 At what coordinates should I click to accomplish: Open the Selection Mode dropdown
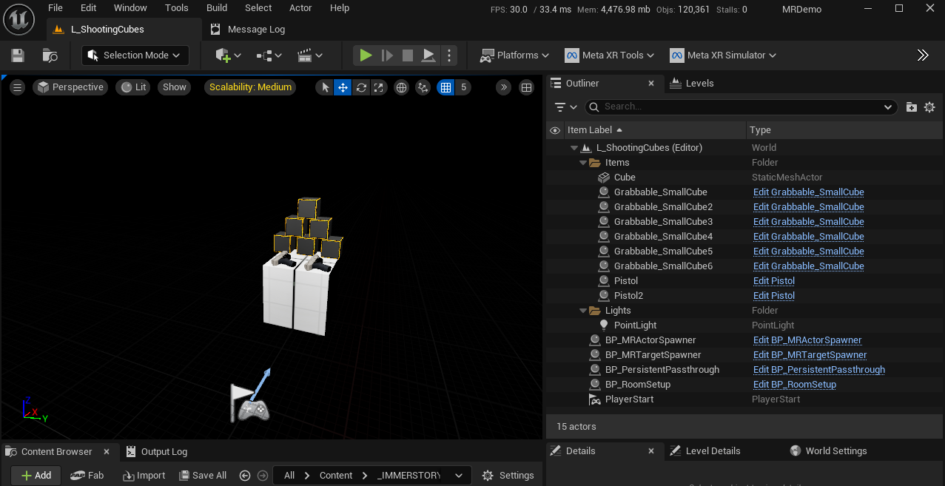135,55
